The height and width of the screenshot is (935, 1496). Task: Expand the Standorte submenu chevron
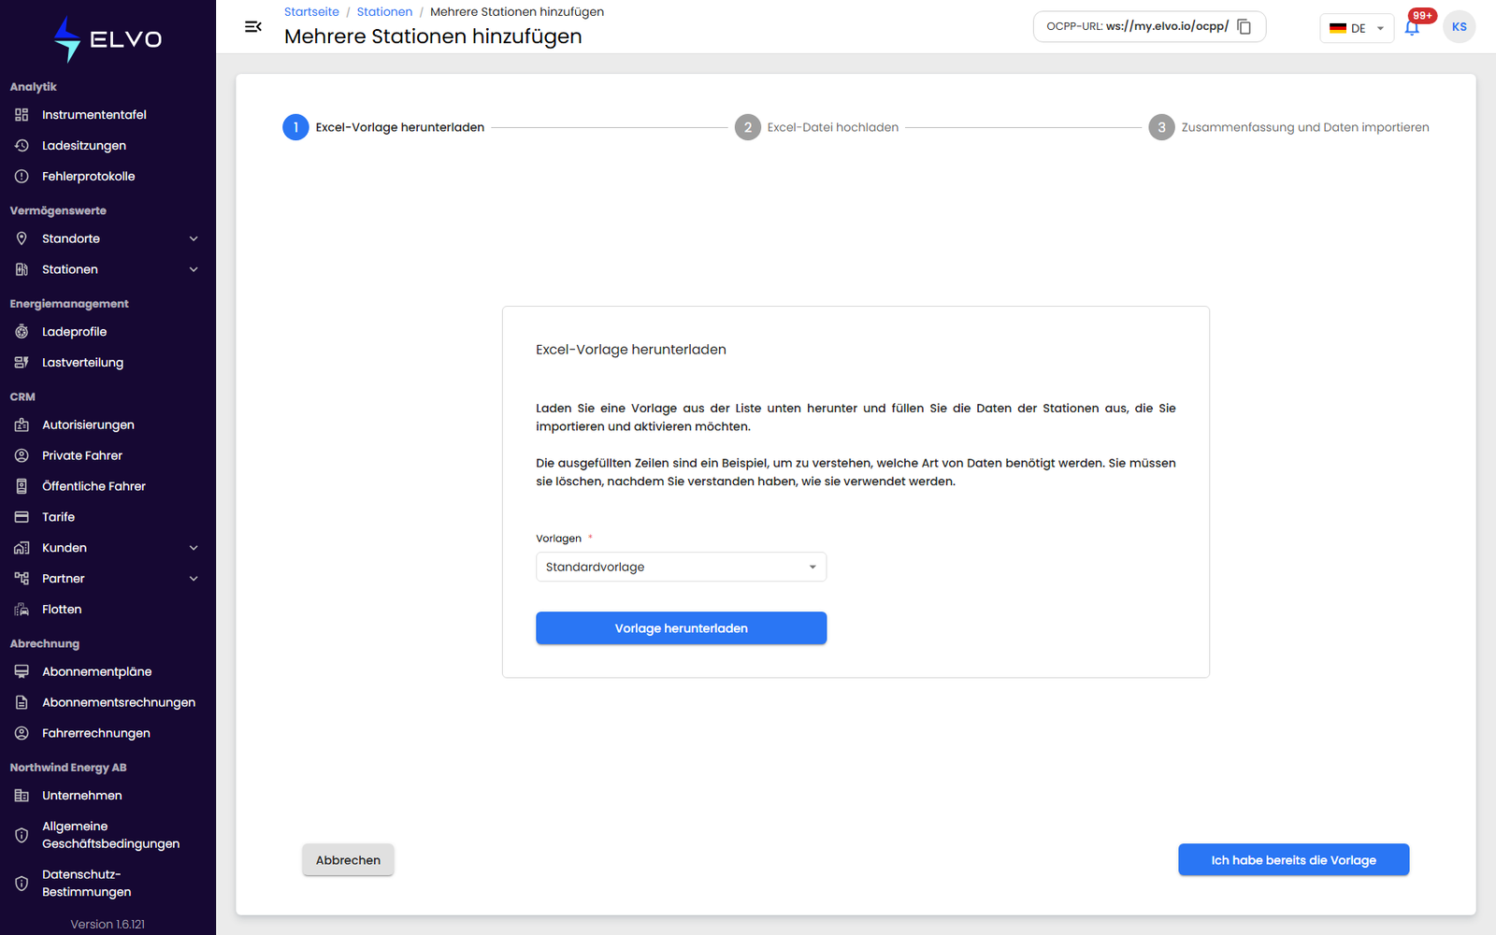[x=194, y=238]
